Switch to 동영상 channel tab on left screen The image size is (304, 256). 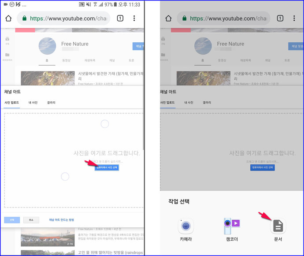pyautogui.click(x=66, y=60)
